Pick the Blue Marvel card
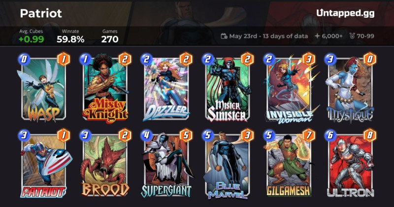 coord(228,164)
